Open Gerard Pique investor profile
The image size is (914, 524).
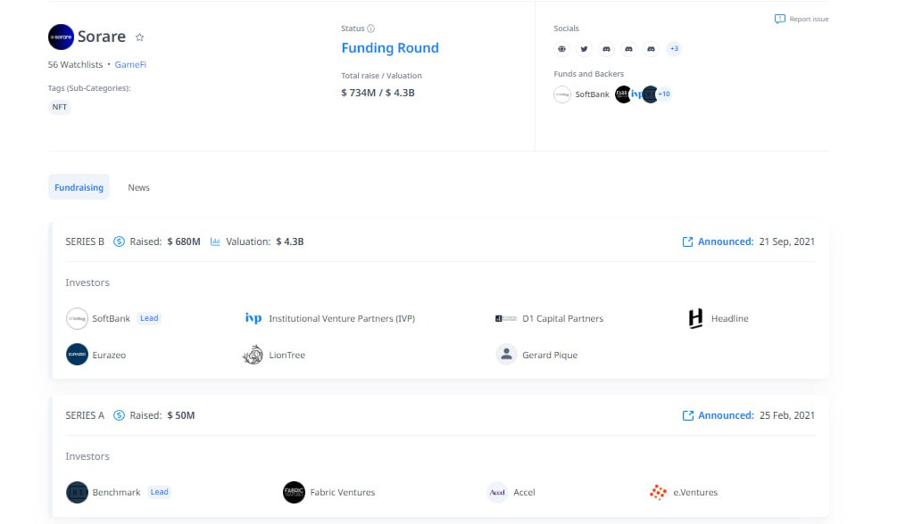click(550, 356)
